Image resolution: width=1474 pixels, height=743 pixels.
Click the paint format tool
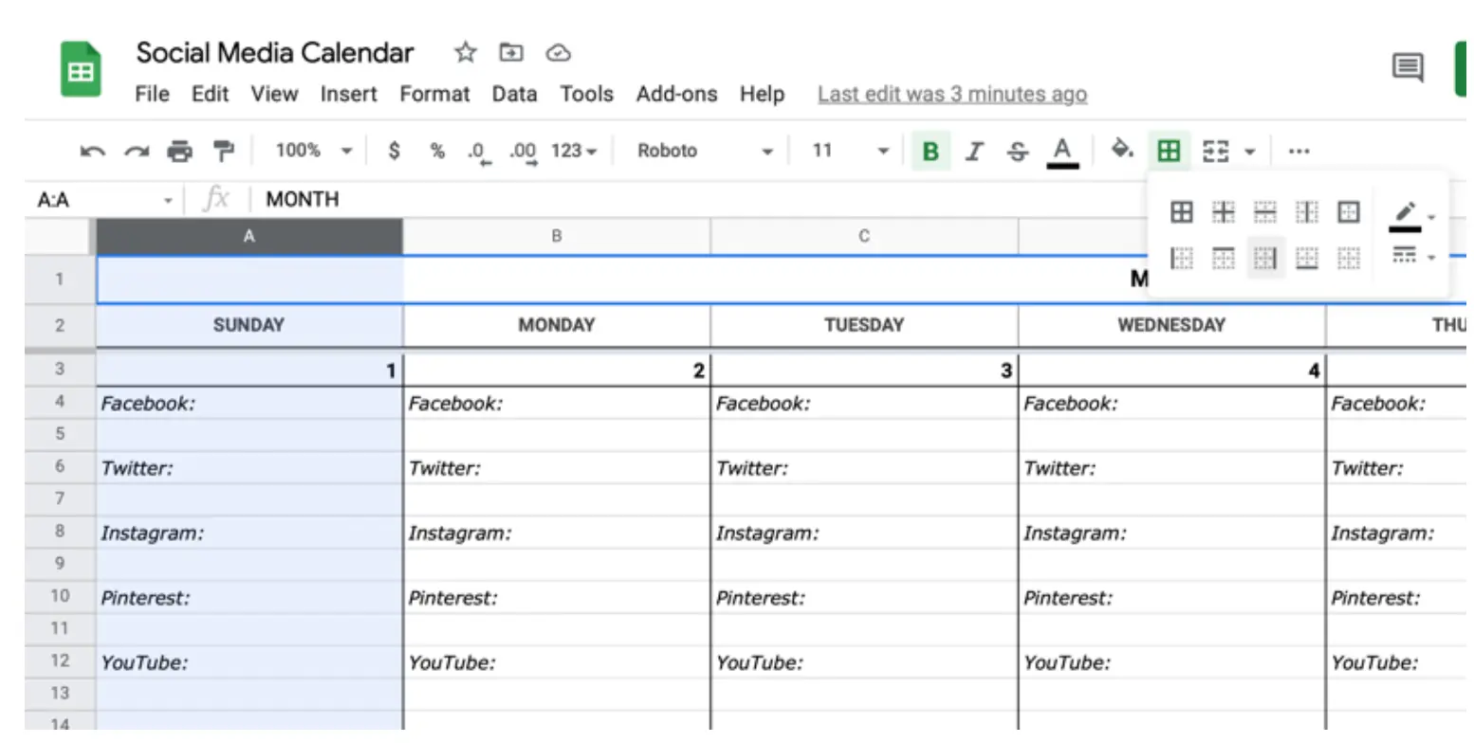[x=224, y=150]
